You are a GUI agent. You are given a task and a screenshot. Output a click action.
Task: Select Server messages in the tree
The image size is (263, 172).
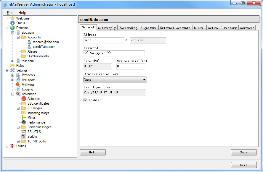[x=39, y=127]
